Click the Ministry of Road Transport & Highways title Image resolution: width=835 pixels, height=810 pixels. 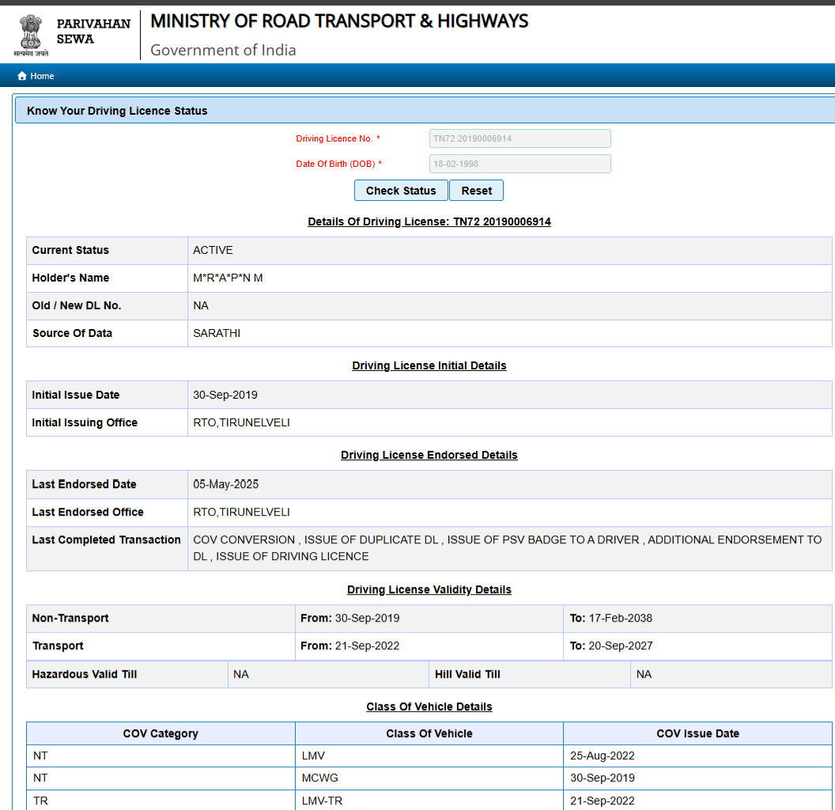339,21
